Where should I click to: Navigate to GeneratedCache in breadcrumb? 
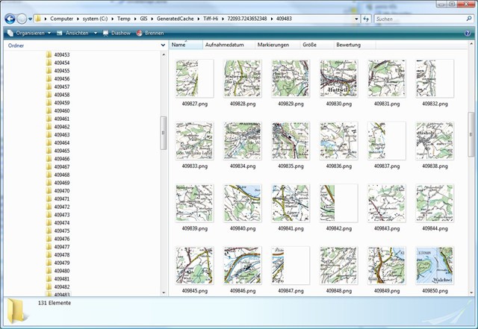tap(176, 19)
